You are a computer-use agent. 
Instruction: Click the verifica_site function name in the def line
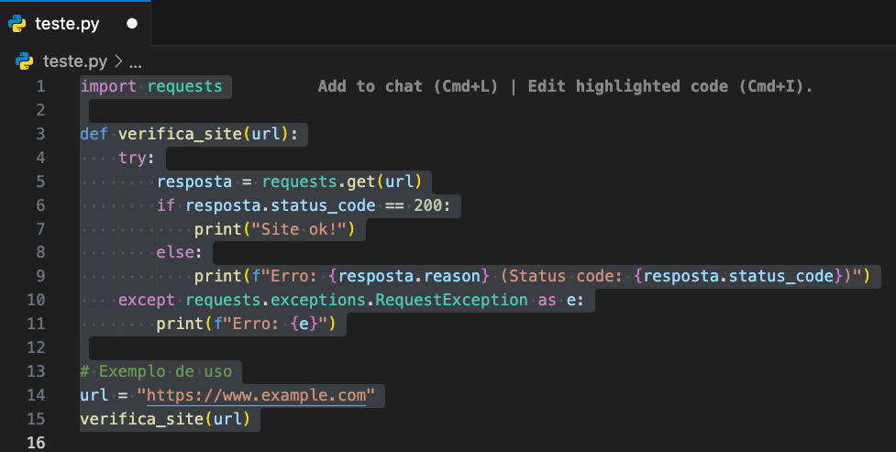click(x=180, y=134)
